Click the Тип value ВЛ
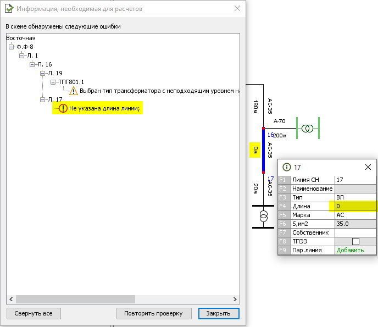 [355, 197]
